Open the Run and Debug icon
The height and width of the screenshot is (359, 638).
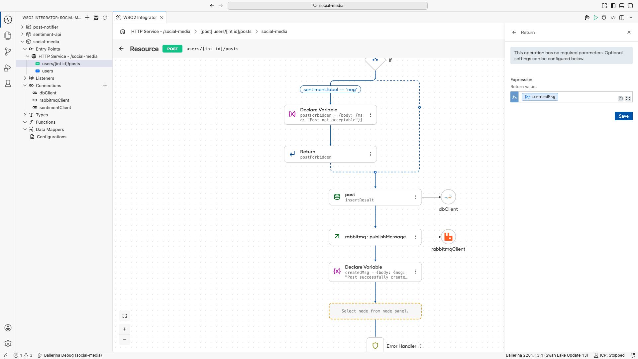pyautogui.click(x=8, y=68)
